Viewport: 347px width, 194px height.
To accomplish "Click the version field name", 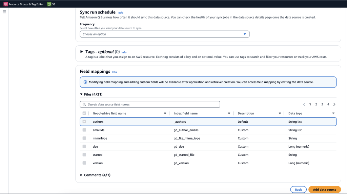I will [98, 163].
